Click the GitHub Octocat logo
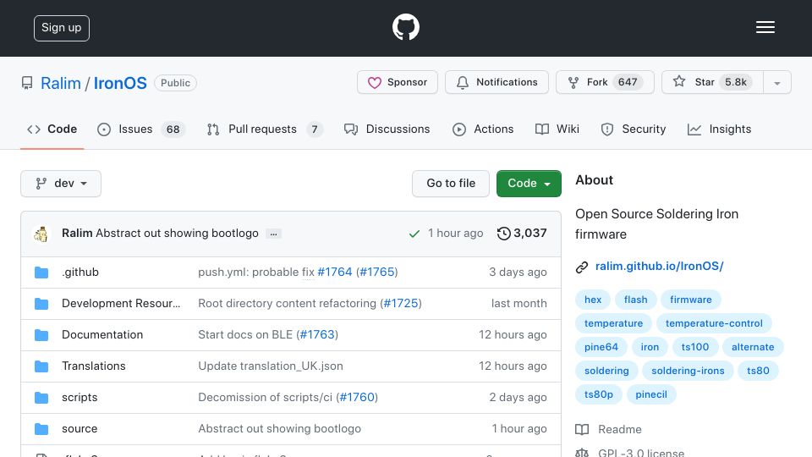The image size is (812, 457). coord(405,27)
